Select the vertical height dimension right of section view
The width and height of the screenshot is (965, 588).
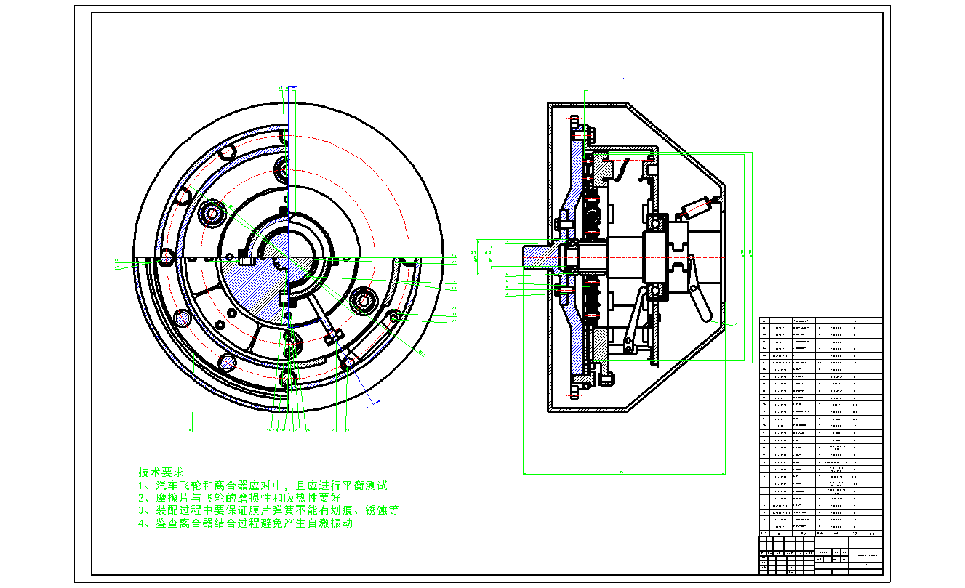coord(751,254)
